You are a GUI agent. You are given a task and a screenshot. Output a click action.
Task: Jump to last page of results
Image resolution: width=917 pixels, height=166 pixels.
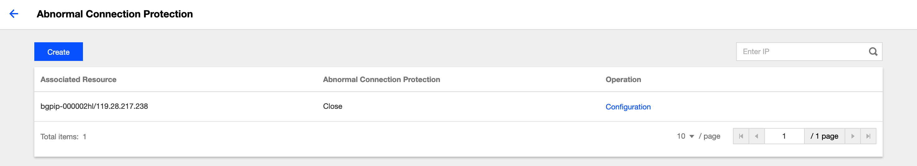[868, 136]
